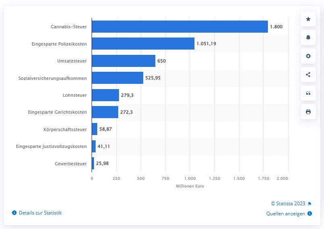Open the bell notification alert icon
324x229 pixels.
click(x=308, y=37)
